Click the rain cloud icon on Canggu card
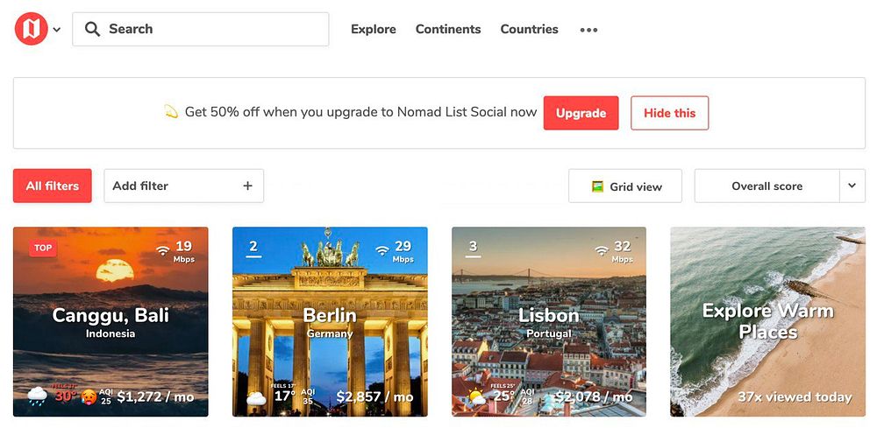Viewport: 877px width, 428px height. point(38,396)
